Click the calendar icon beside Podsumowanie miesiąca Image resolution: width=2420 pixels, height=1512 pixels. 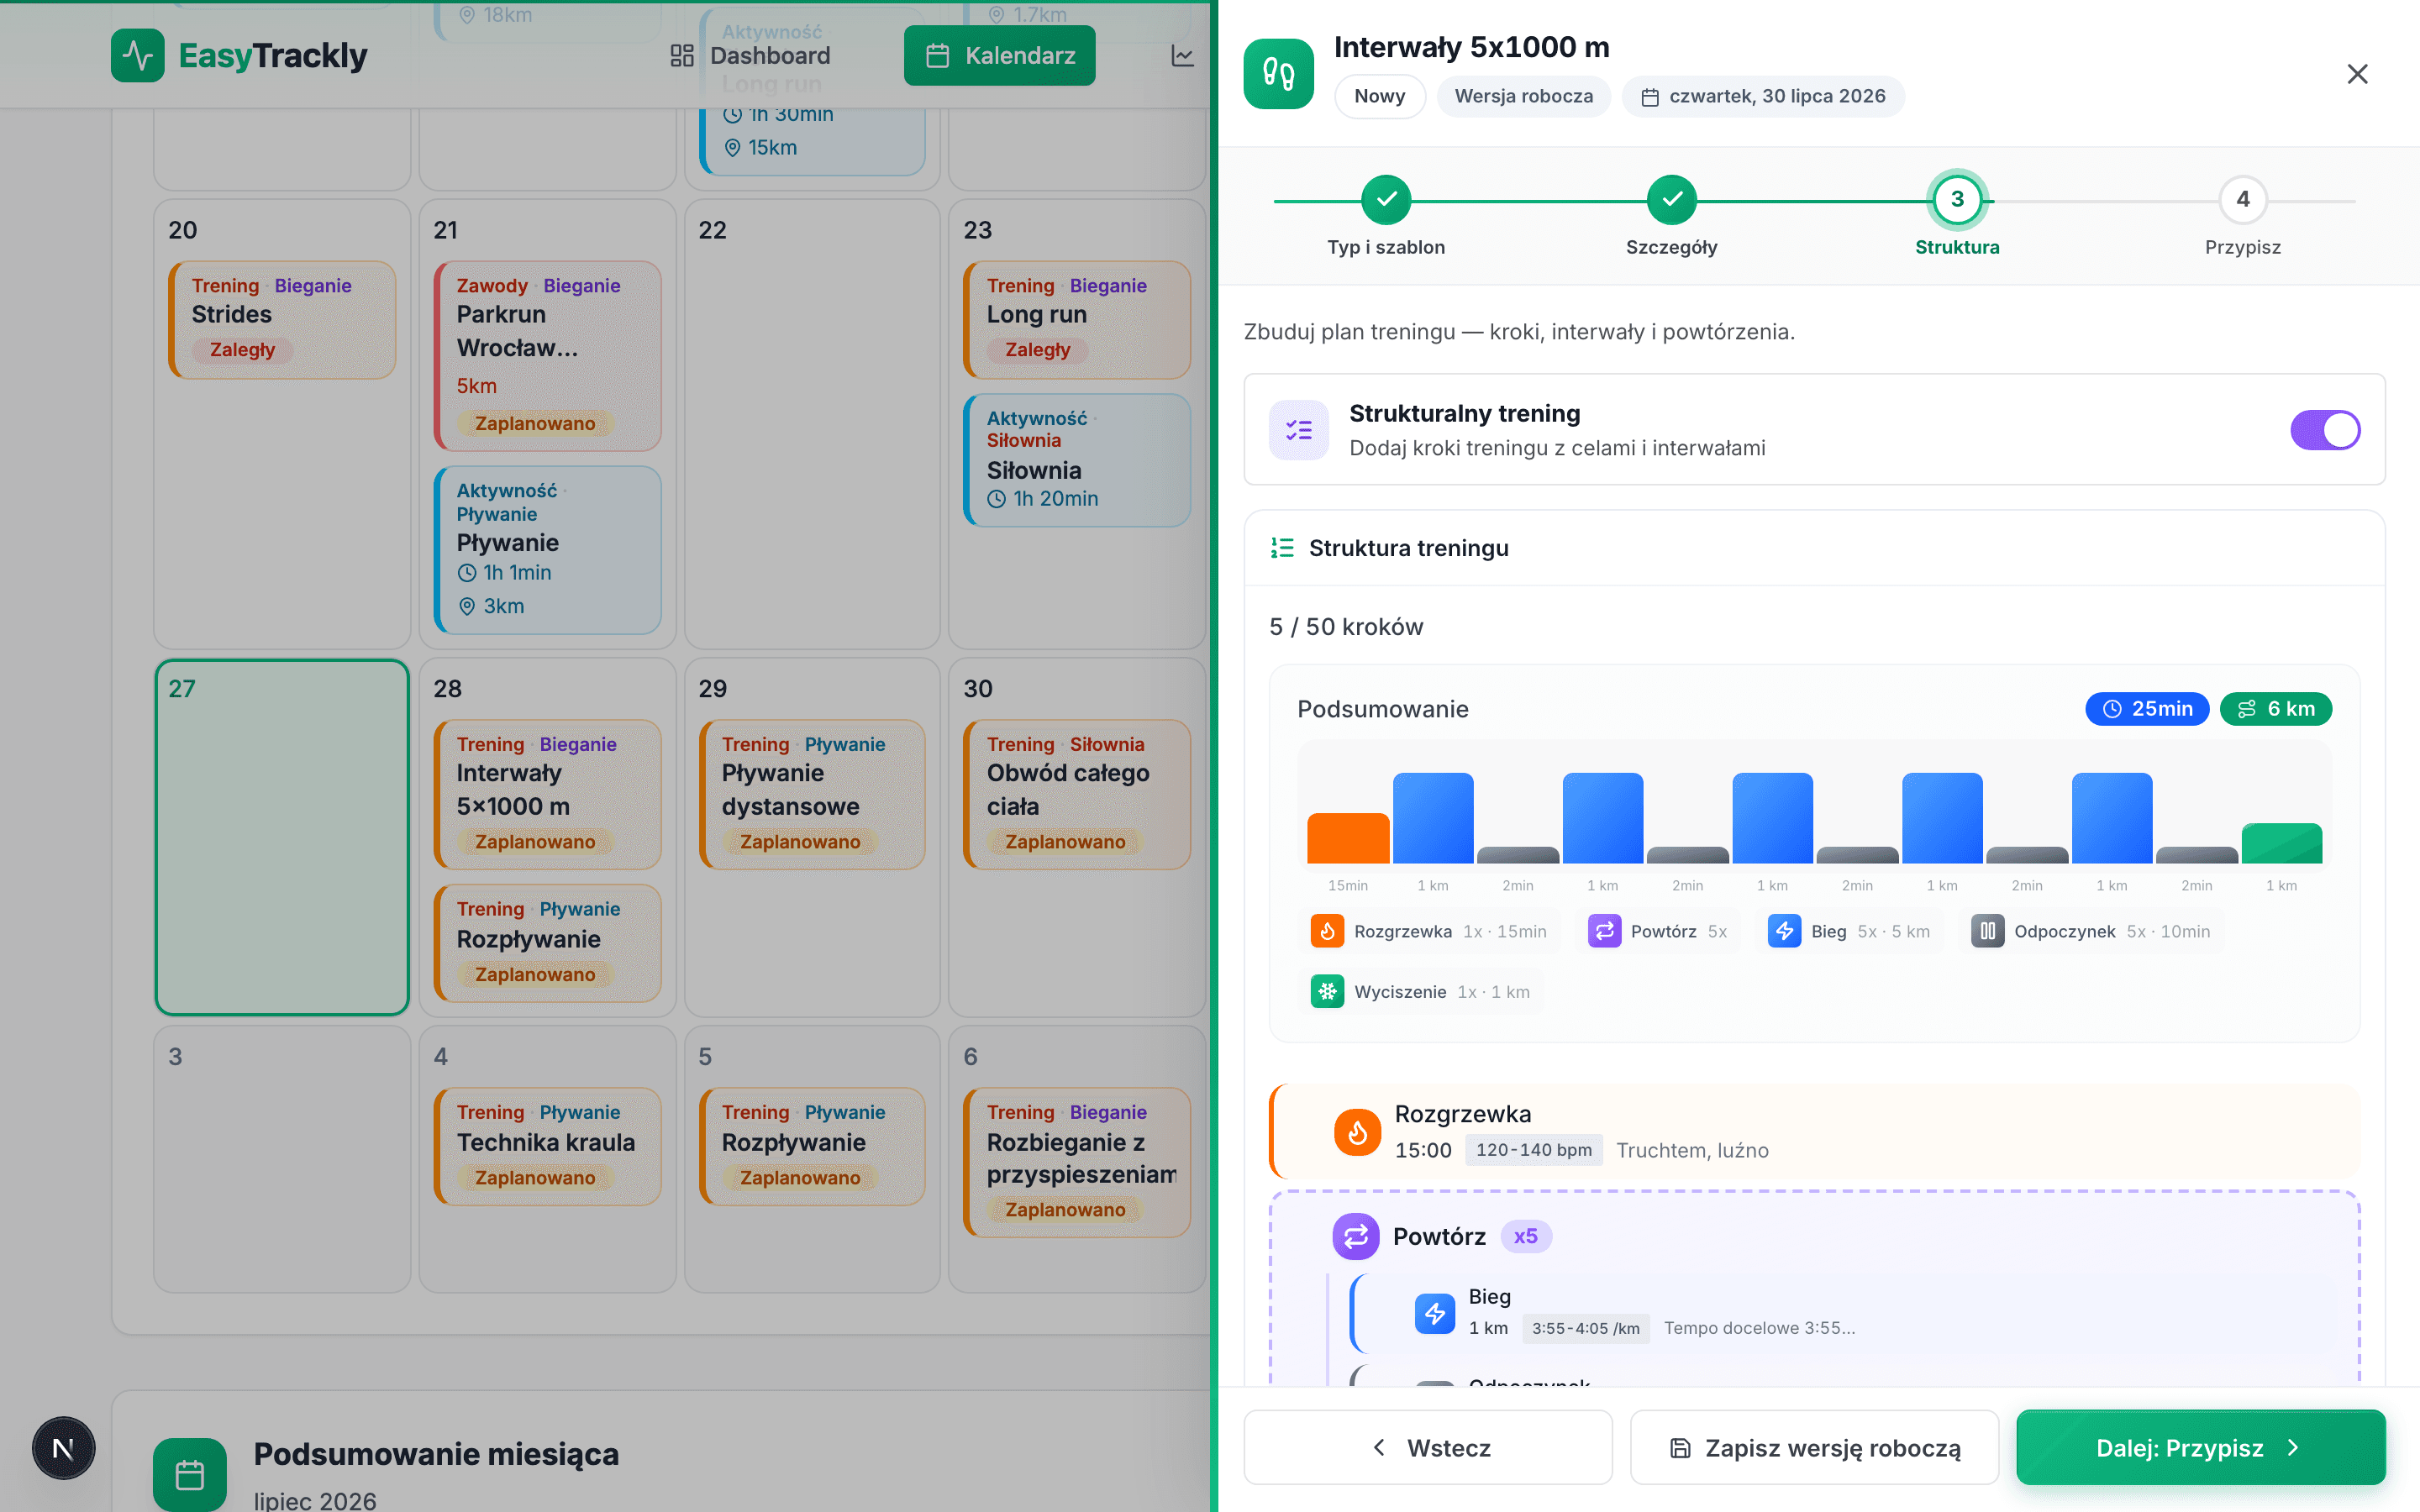coord(190,1474)
